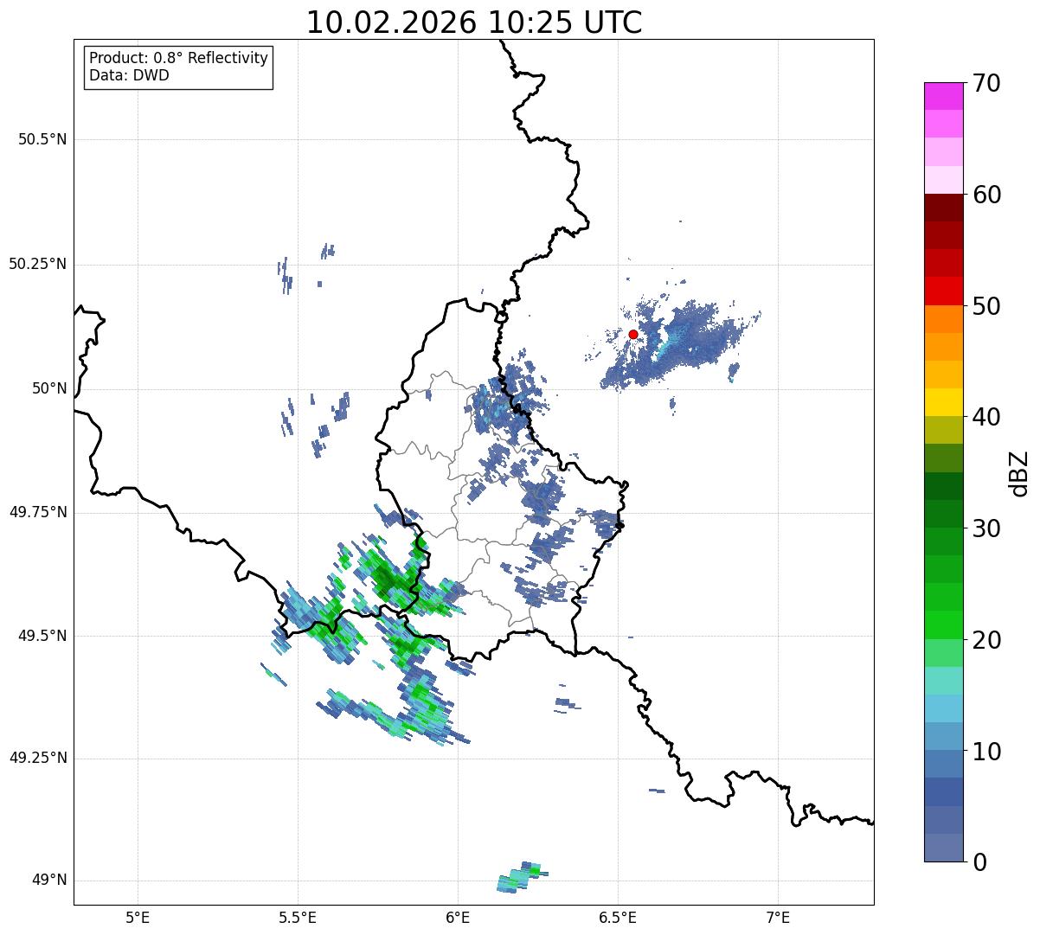Click the 40 colorbar tick value
Image resolution: width=1040 pixels, height=935 pixels.
pos(986,417)
